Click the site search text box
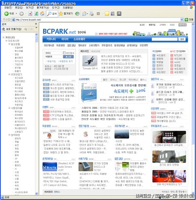Viewport: 196px width, 200px height. [x=165, y=39]
